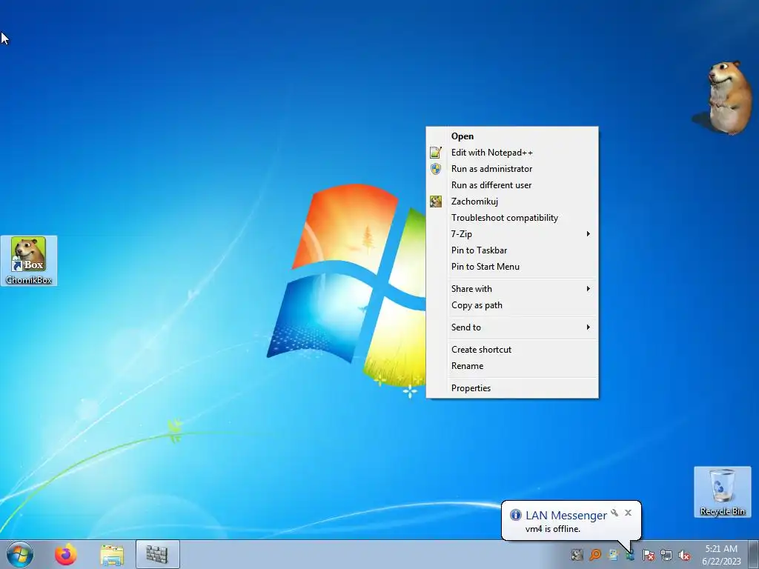The width and height of the screenshot is (759, 569).
Task: Click the brick wall taskbar app
Action: tap(157, 554)
